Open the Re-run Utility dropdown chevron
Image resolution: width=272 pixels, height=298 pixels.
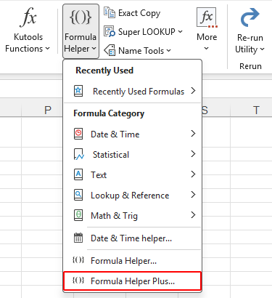(263, 49)
